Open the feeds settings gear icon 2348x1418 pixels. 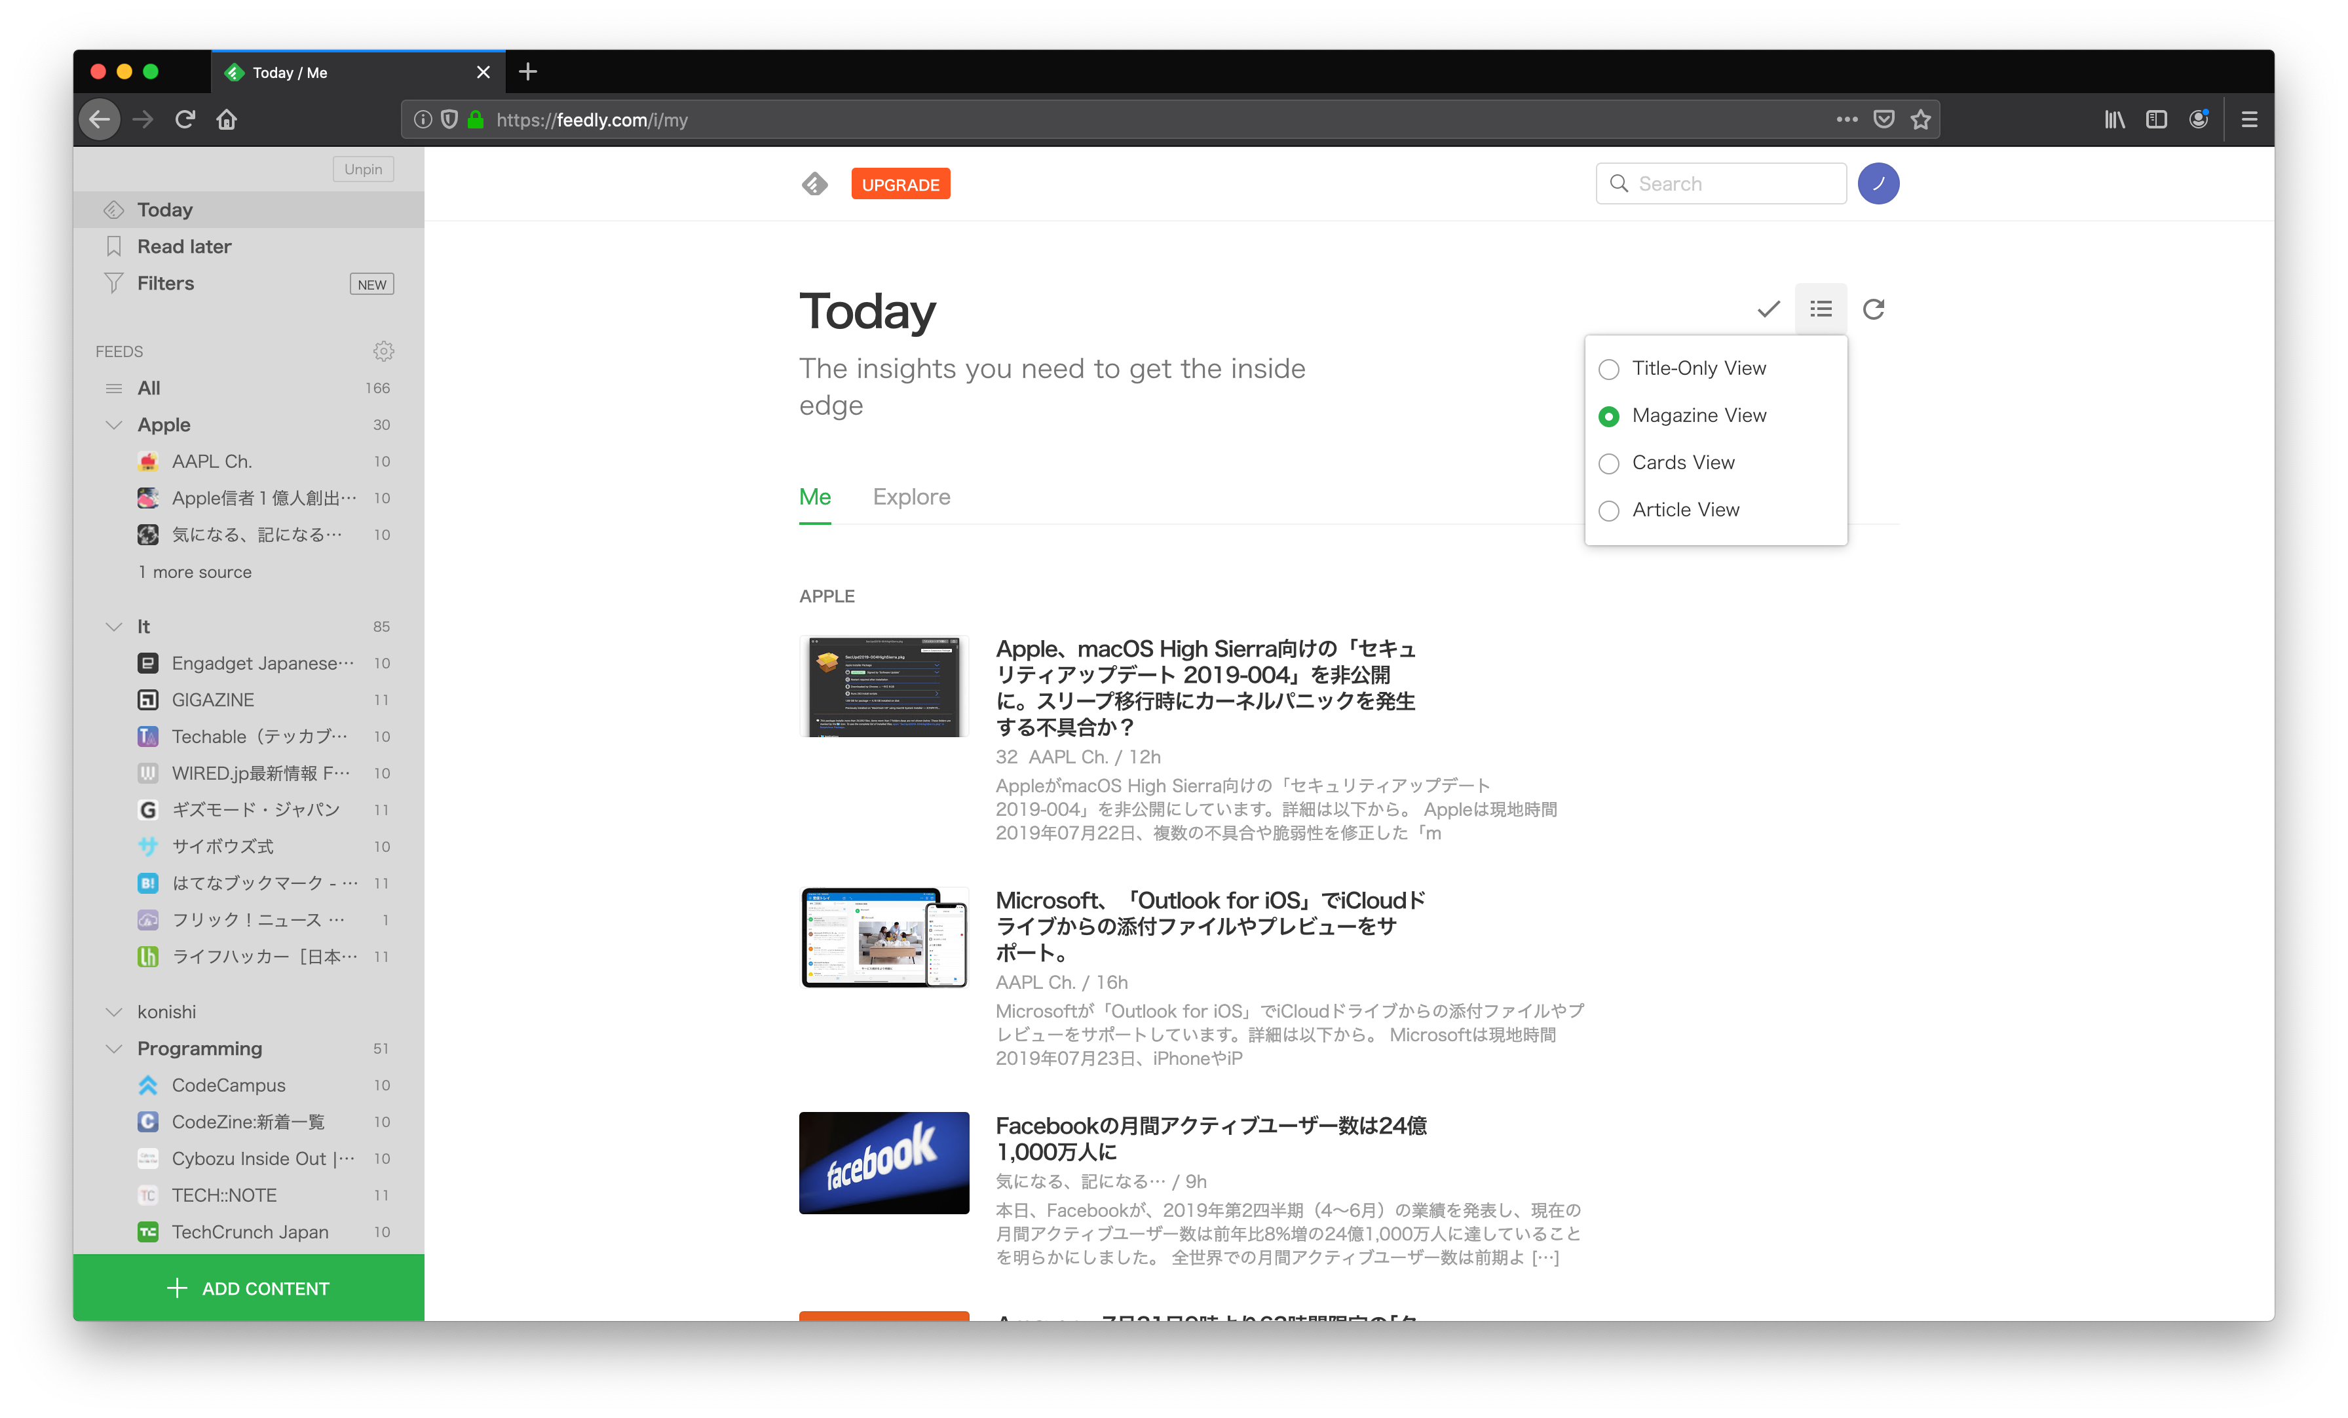click(383, 351)
